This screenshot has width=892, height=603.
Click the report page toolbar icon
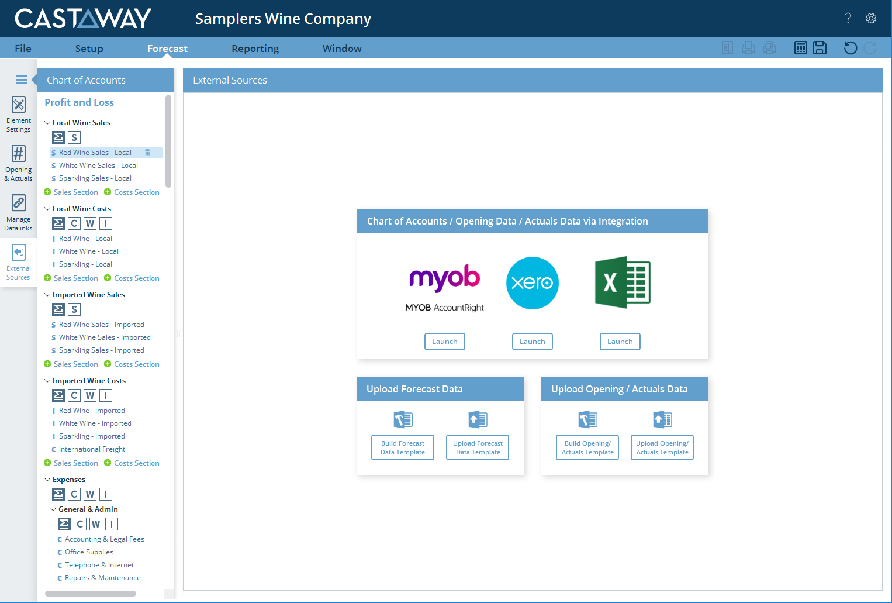tap(727, 48)
